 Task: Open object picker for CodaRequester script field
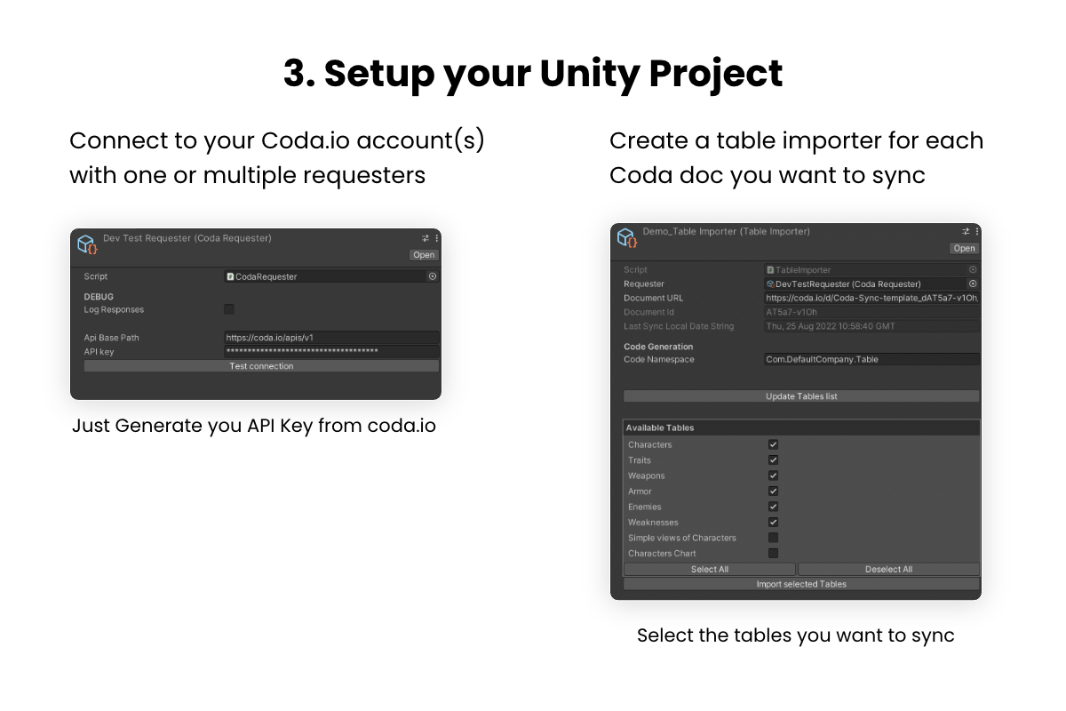(433, 276)
